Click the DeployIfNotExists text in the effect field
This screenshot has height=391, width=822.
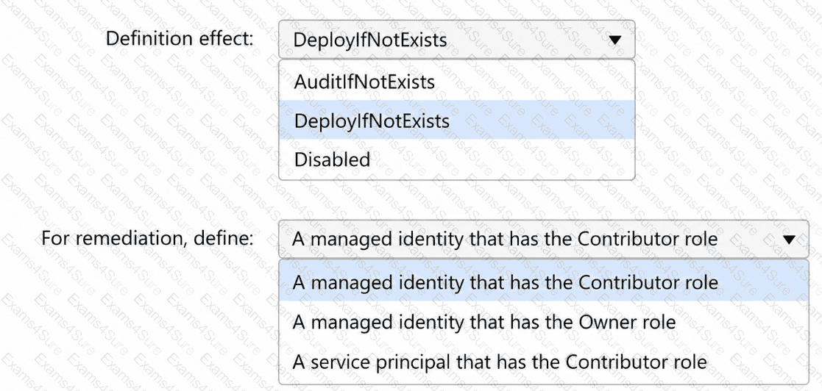point(370,40)
